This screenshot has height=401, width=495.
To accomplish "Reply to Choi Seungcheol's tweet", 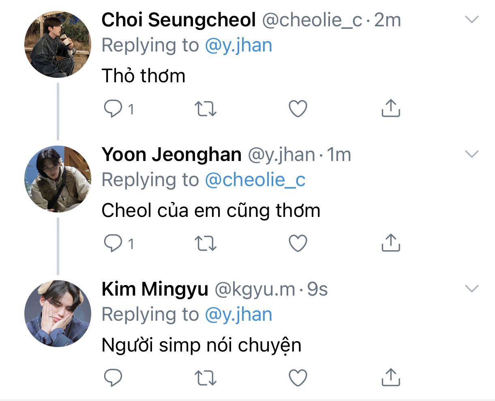I will point(113,109).
